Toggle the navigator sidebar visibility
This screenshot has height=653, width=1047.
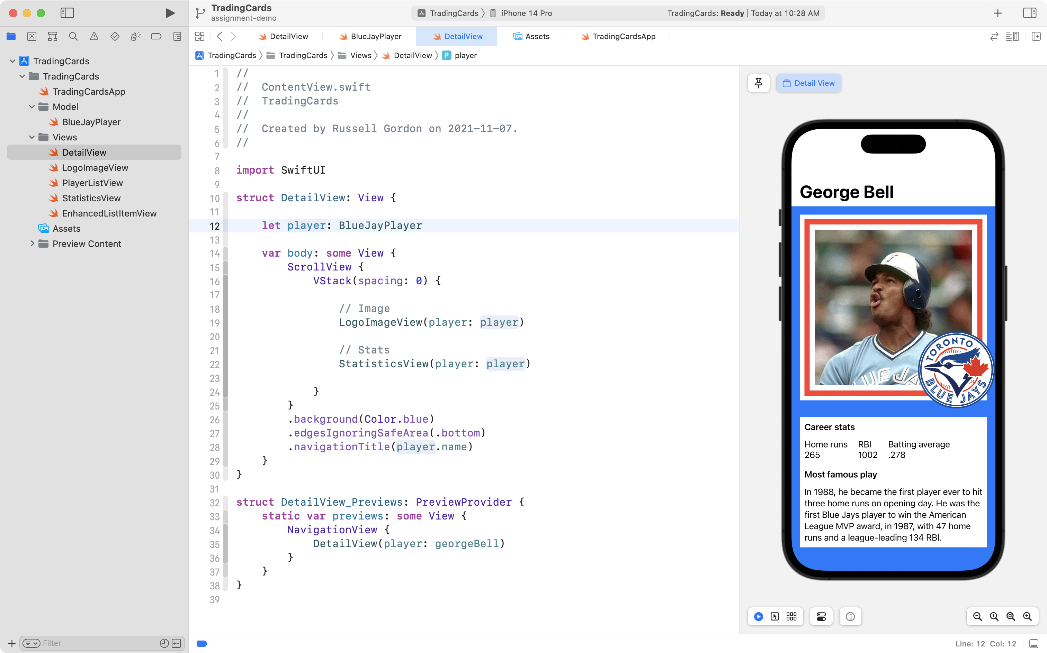(67, 13)
